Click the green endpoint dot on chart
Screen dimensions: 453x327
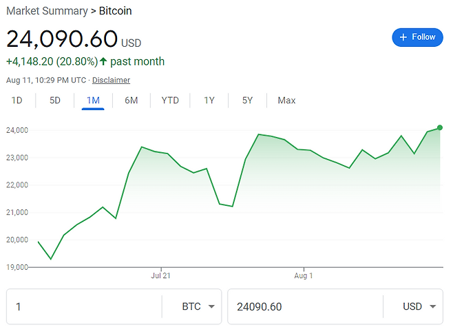tap(440, 127)
